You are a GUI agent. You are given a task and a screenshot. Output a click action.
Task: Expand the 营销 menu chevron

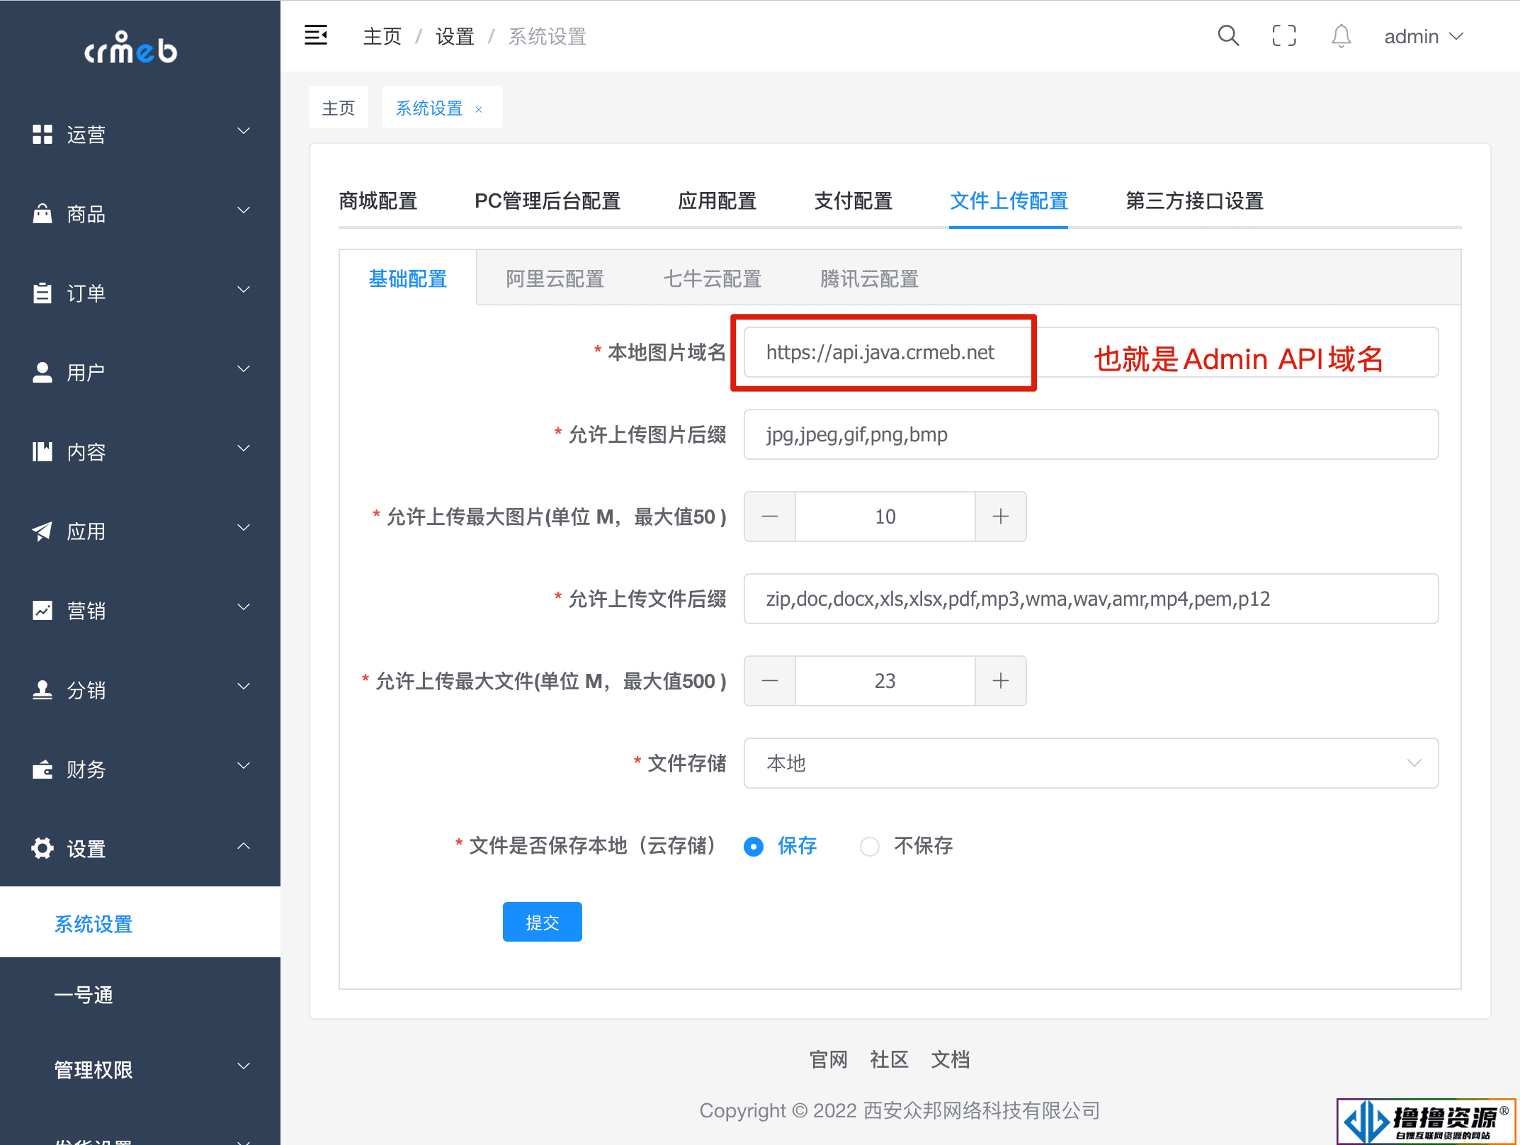(x=244, y=607)
